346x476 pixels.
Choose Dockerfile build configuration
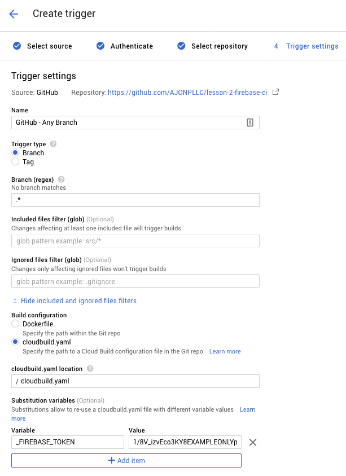(x=15, y=324)
